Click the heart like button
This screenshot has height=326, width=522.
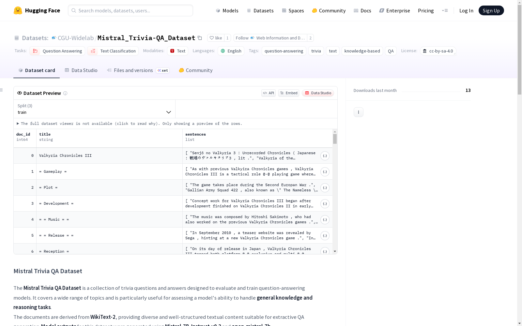216,38
